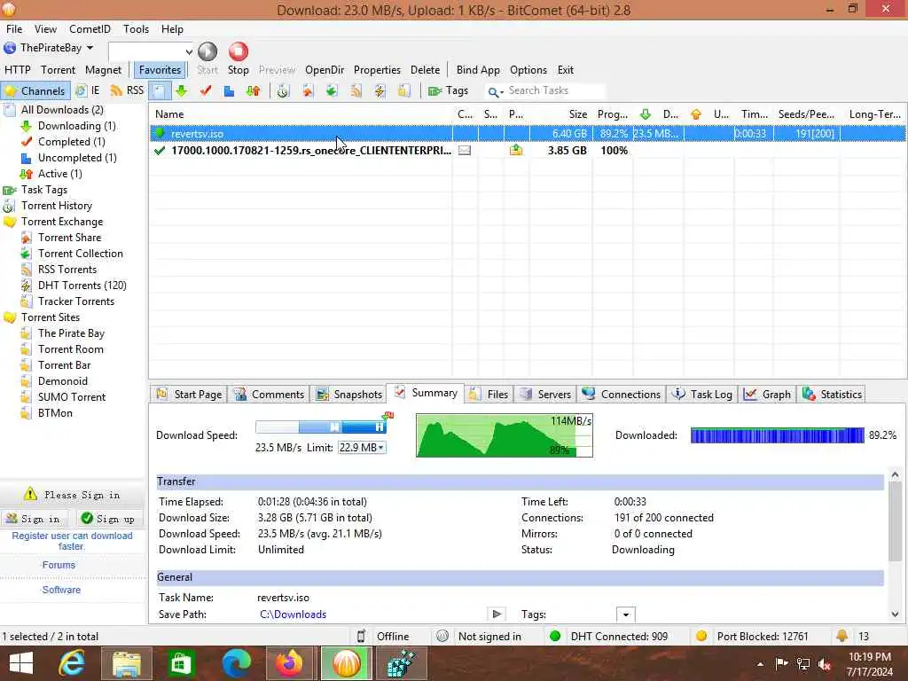Filter tasks by active up-down arrows icon
Viewport: 908px width, 681px height.
[253, 90]
